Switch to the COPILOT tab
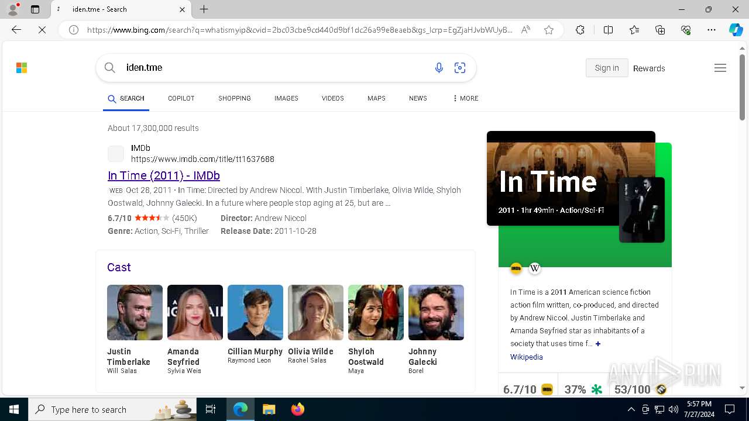The height and width of the screenshot is (421, 749). [181, 98]
